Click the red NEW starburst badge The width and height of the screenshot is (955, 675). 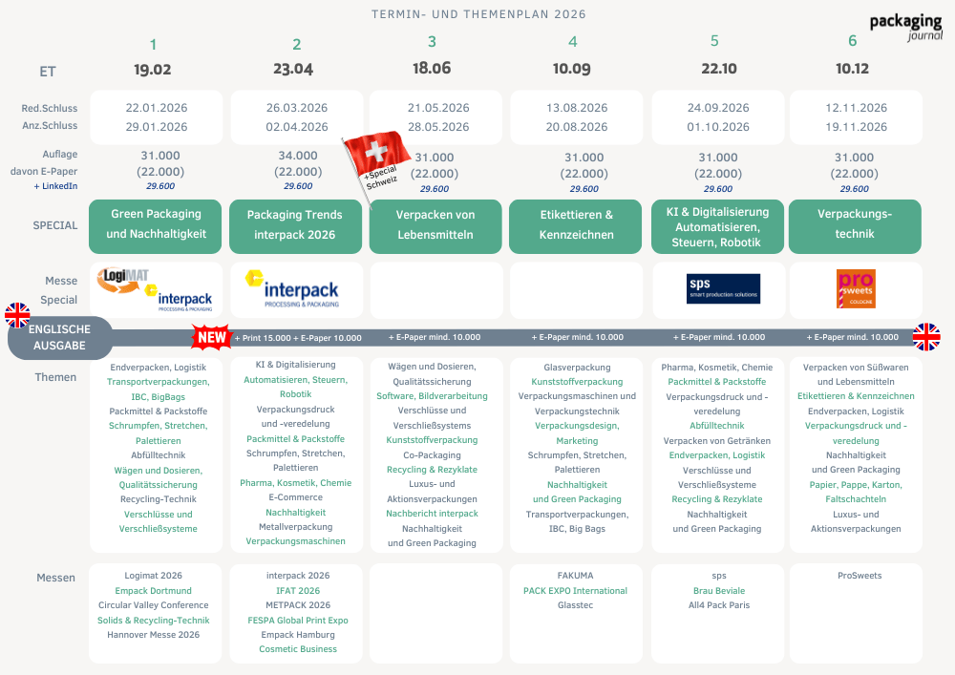(x=211, y=337)
